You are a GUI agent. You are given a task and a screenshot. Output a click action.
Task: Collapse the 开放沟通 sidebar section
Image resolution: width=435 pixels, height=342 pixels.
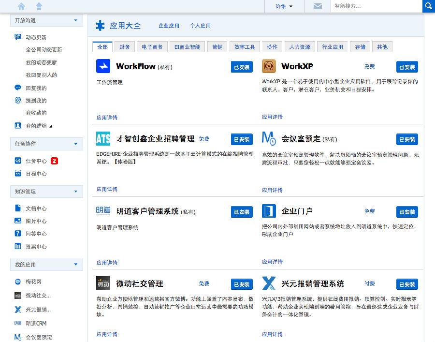[x=76, y=20]
